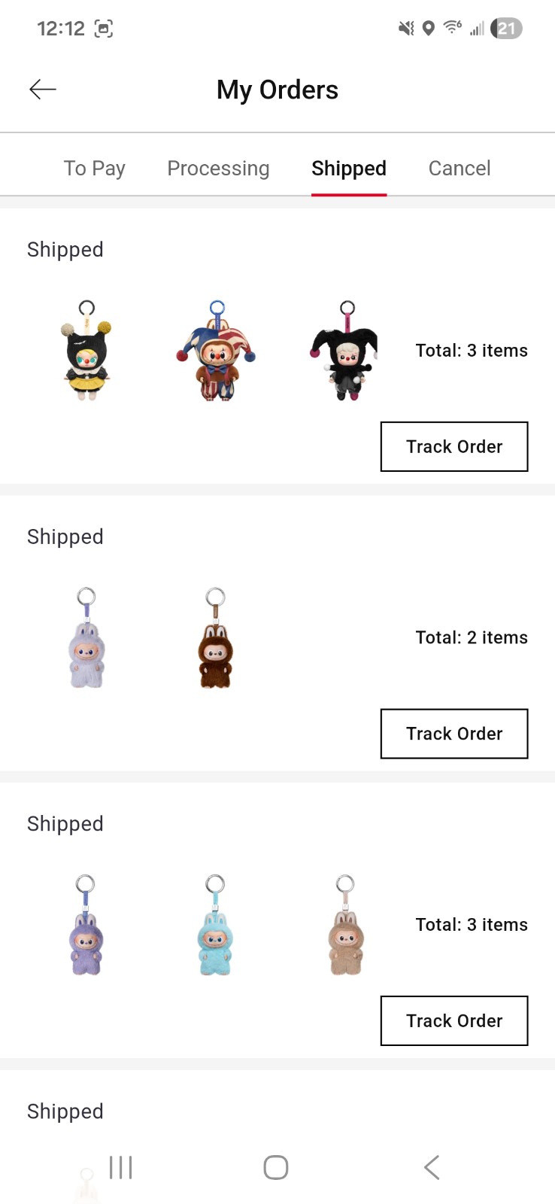Select the dark brown bunny keychain image
The width and height of the screenshot is (555, 1204).
click(x=216, y=638)
